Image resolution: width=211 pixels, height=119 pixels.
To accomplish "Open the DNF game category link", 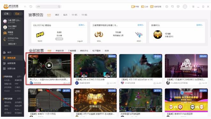I will (x=17, y=84).
